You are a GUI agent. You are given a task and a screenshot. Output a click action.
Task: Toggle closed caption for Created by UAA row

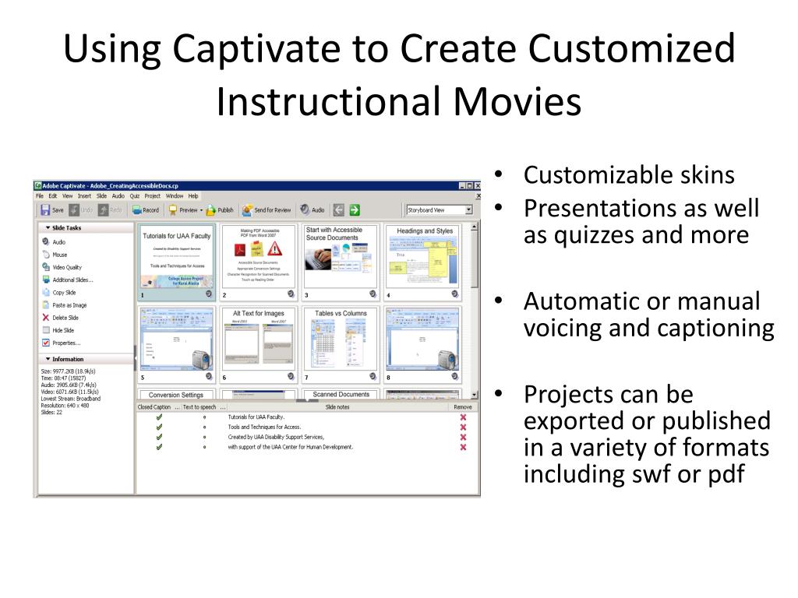pos(159,437)
